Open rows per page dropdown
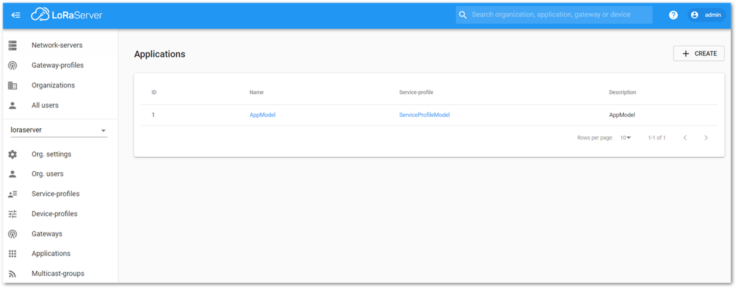The height and width of the screenshot is (288, 736). pos(626,138)
